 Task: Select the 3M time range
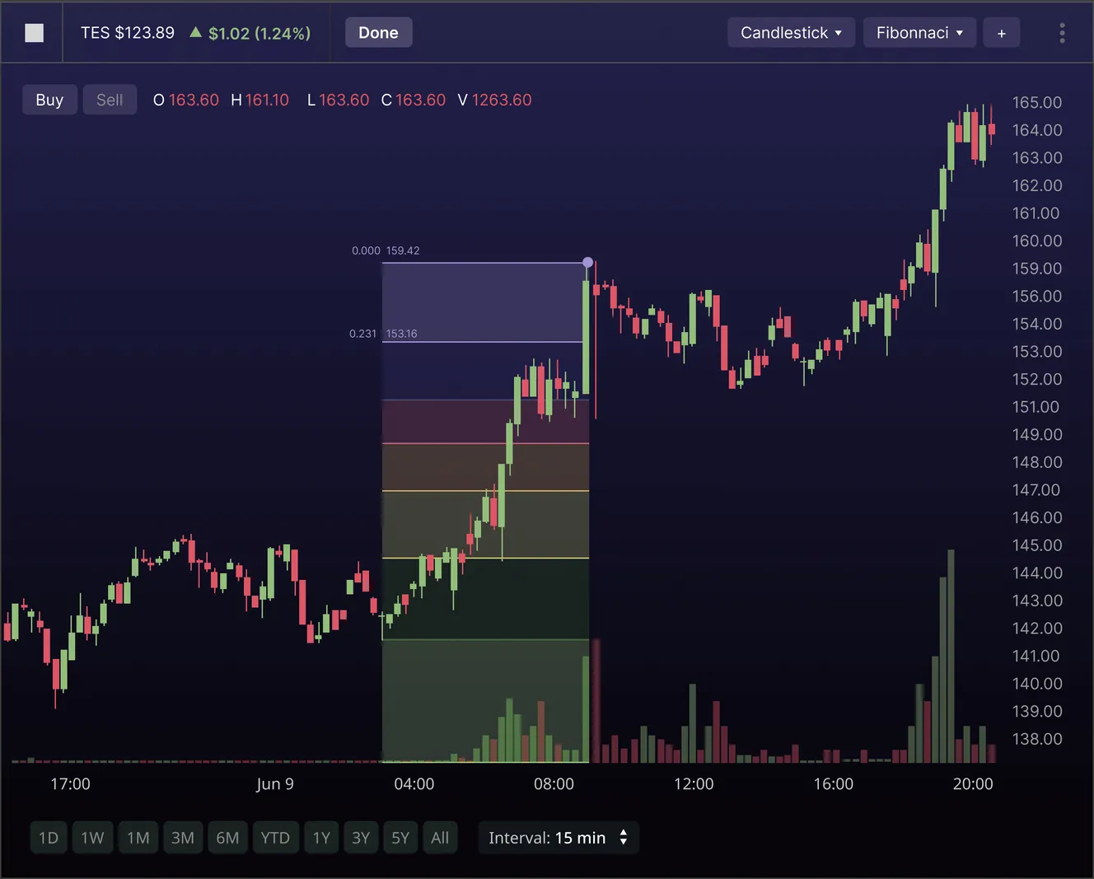point(183,838)
